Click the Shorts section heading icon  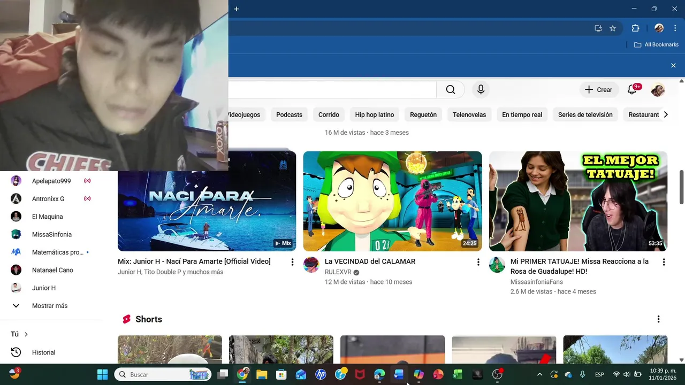[127, 319]
